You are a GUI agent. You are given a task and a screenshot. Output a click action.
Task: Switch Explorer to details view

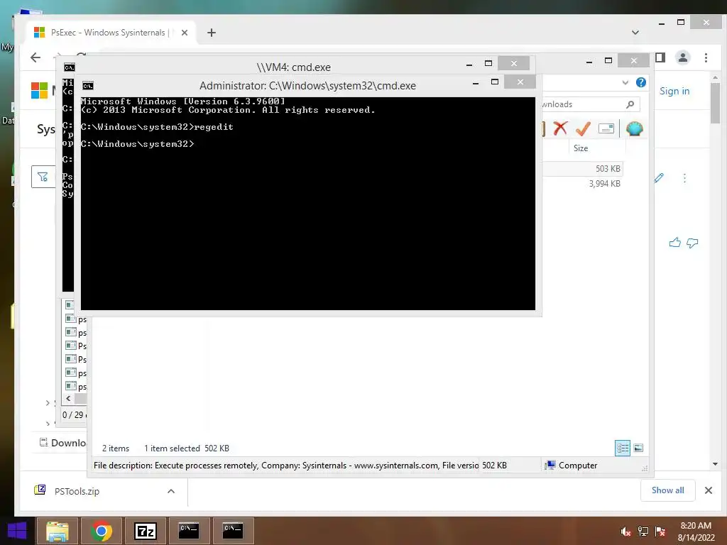coord(623,448)
